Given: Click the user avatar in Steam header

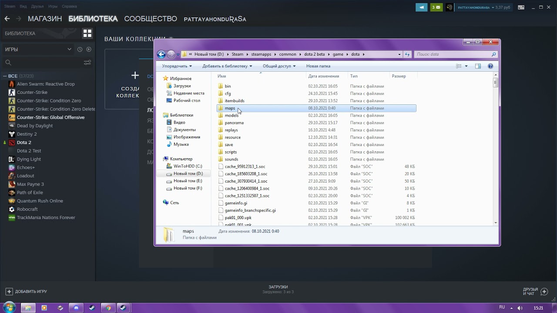Looking at the screenshot, I should point(450,7).
